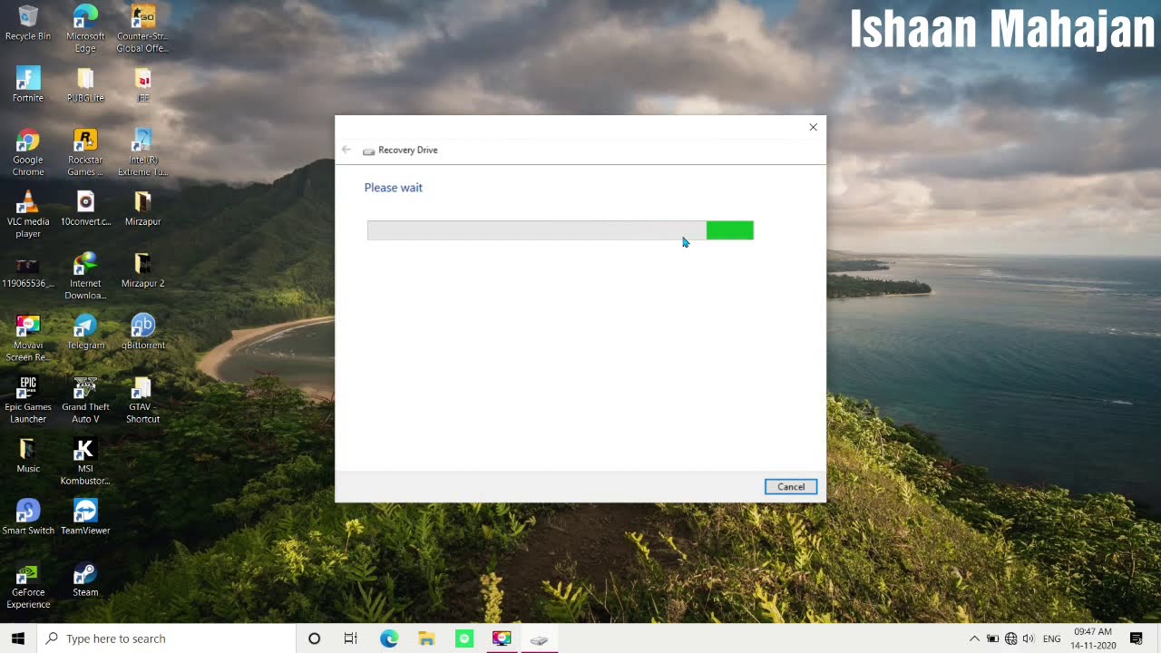Select the Movavi Screen Recorder icon
Image resolution: width=1161 pixels, height=653 pixels.
coord(28,337)
